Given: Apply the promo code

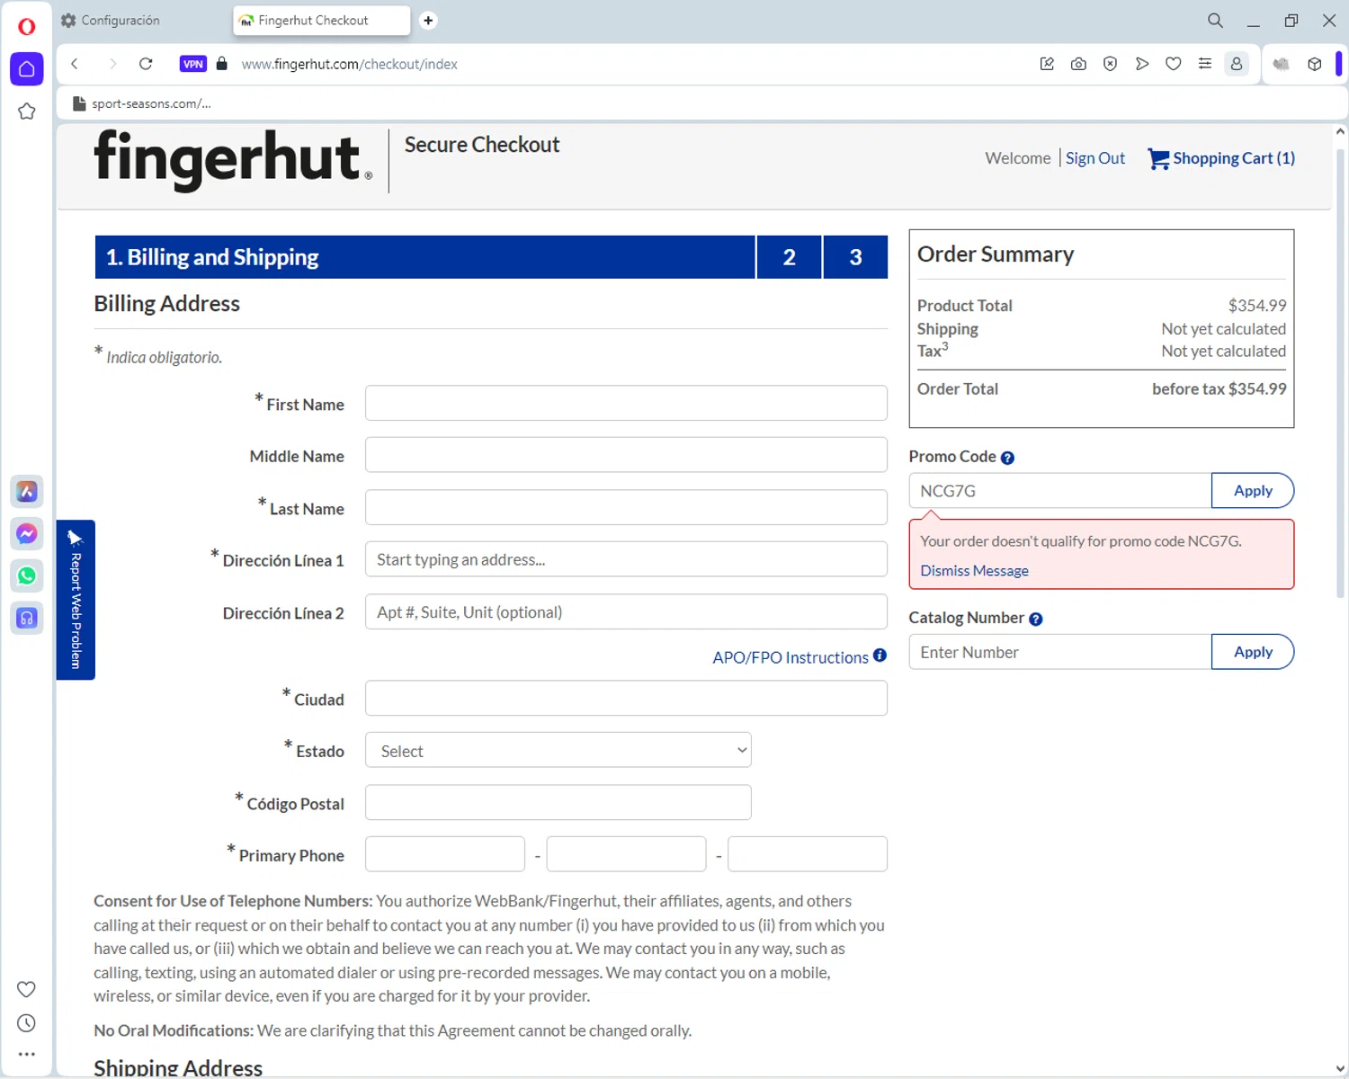Looking at the screenshot, I should tap(1253, 491).
